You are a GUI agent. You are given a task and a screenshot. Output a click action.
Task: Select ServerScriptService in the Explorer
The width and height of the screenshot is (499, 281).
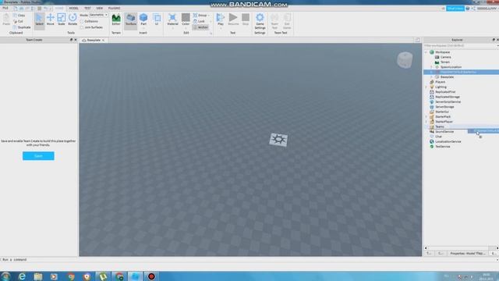(x=445, y=102)
